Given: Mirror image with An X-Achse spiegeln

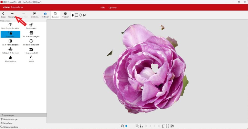Looking at the screenshot, I should pyautogui.click(x=31, y=34).
